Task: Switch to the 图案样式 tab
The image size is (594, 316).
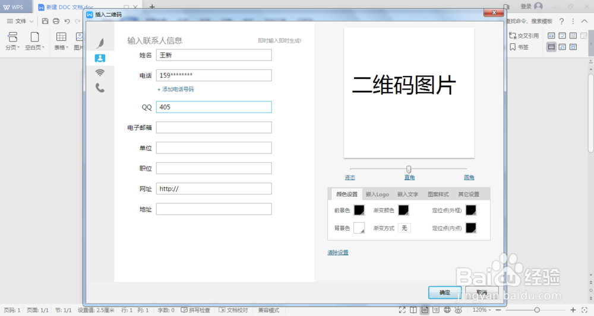Action: coord(438,194)
